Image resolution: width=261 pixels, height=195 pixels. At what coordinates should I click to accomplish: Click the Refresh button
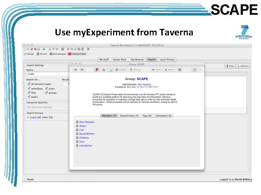(243, 66)
